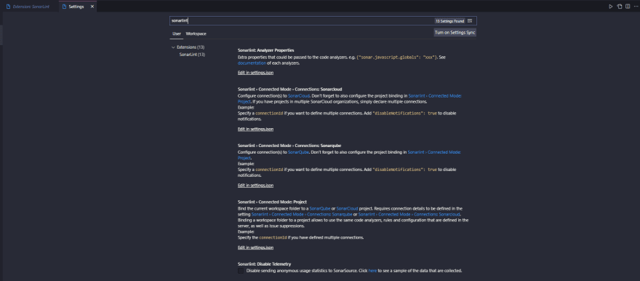Edit Analyzer Properties in settings.json
Screen dimensions: 640x281
point(255,73)
